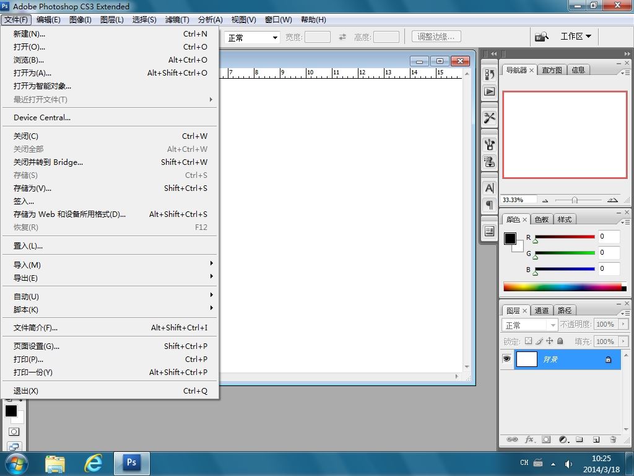
Task: Expand 导出(E) submenu
Action: (x=110, y=278)
